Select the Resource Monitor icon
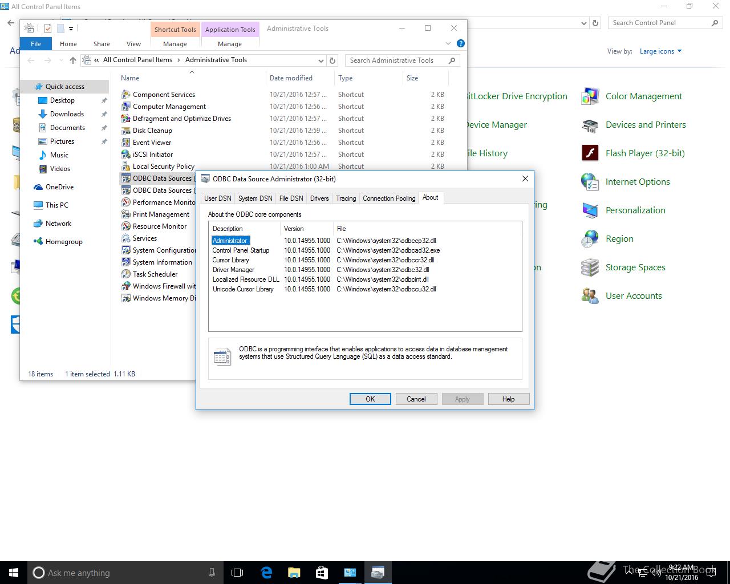The image size is (730, 584). pyautogui.click(x=126, y=226)
